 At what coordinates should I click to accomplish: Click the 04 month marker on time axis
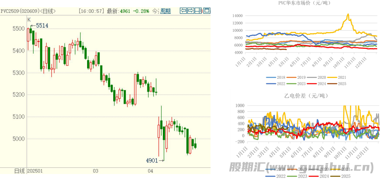click(x=150, y=171)
